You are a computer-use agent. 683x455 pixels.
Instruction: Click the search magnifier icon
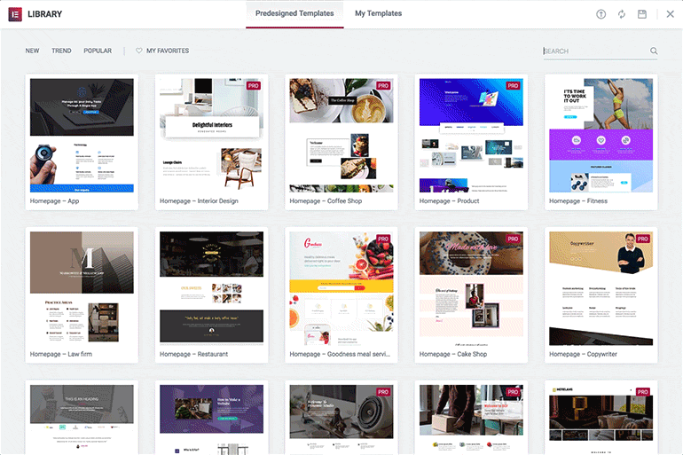point(654,51)
